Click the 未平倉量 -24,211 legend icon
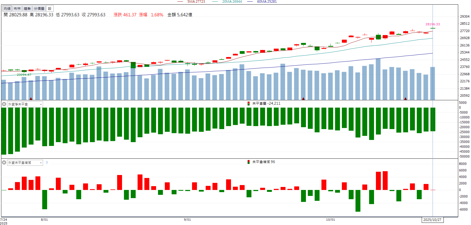This screenshot has height=225, width=471. [248, 104]
